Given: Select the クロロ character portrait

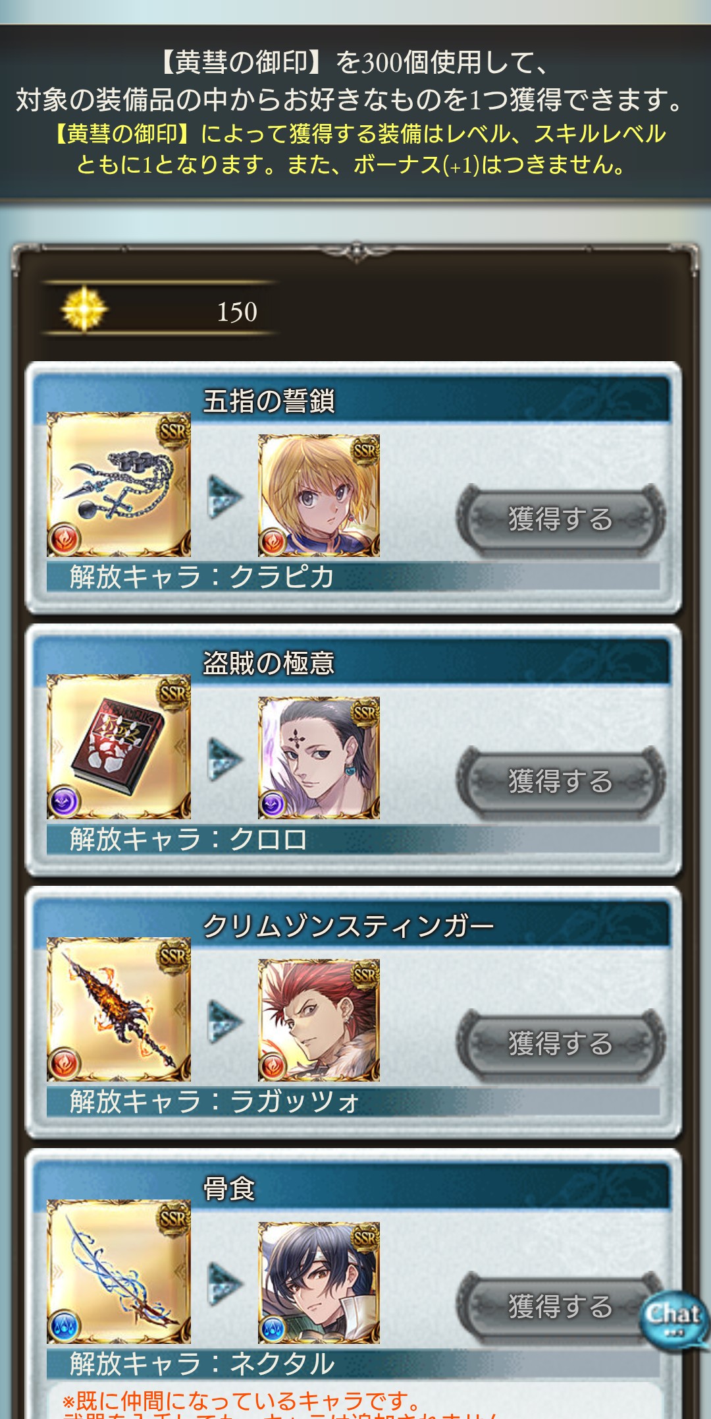Looking at the screenshot, I should [x=319, y=758].
